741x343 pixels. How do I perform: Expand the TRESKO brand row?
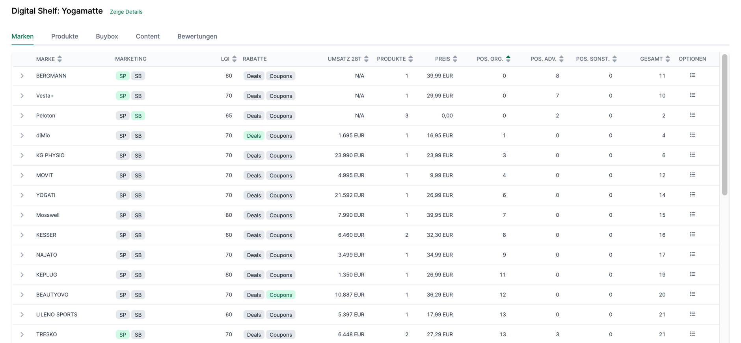click(22, 334)
